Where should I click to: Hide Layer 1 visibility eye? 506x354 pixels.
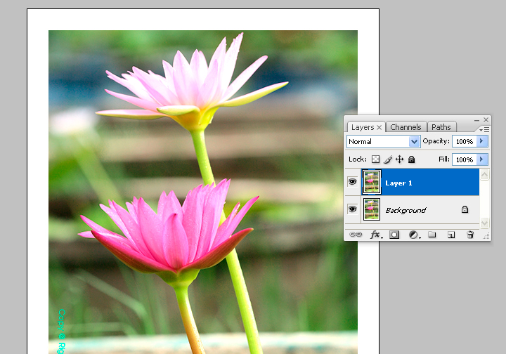pos(353,183)
